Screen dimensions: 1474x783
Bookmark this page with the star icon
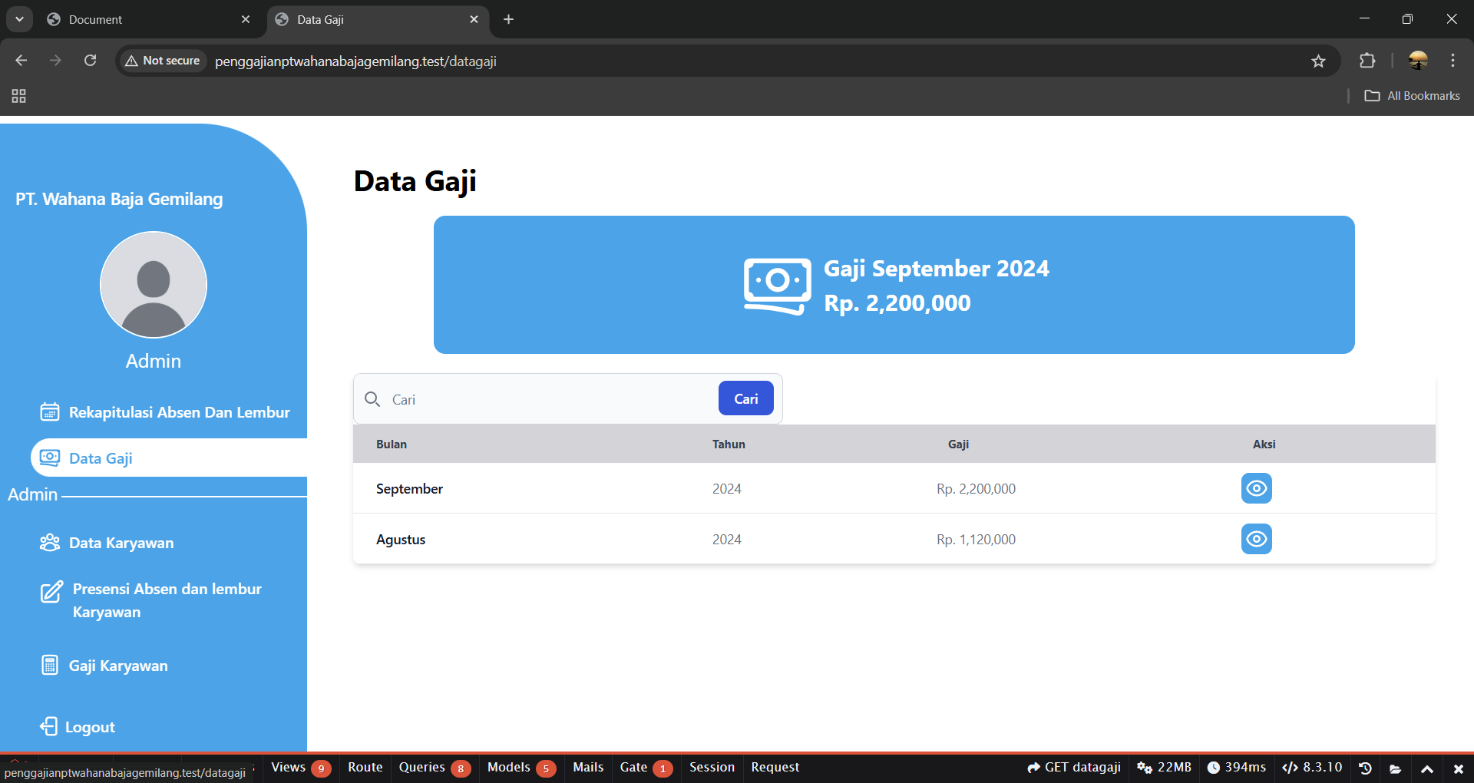(x=1318, y=61)
